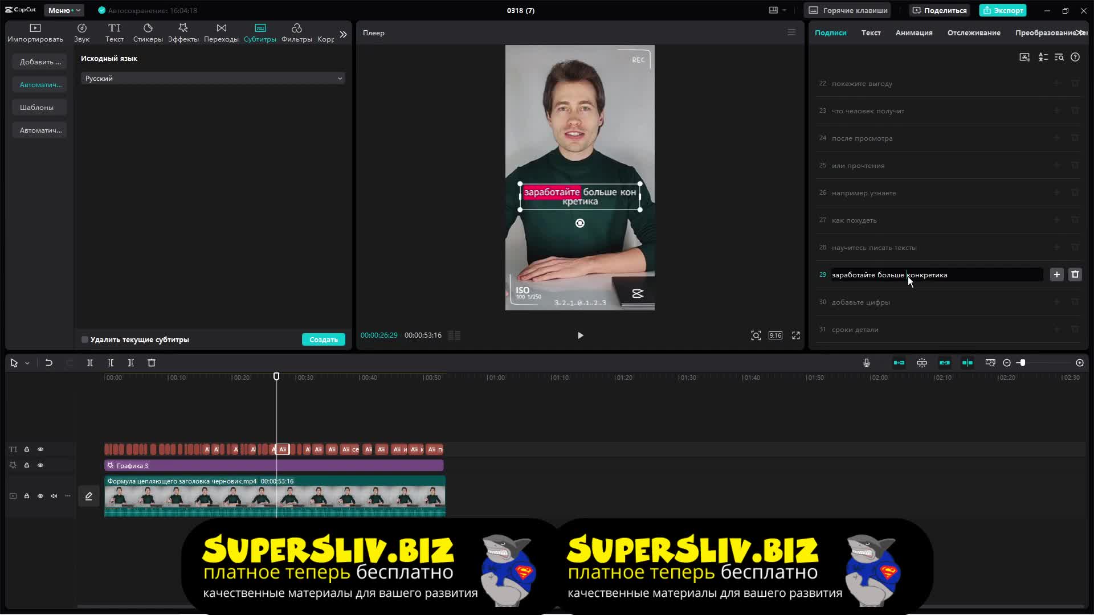The width and height of the screenshot is (1094, 615).
Task: Switch to the Текст tab
Action: (x=871, y=32)
